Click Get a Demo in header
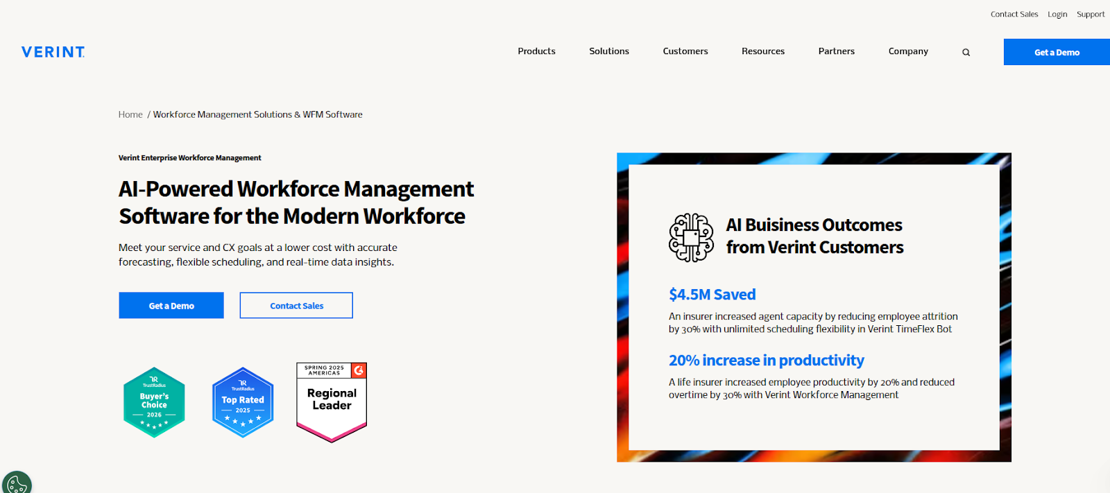Screen dimensions: 1110x493 1057,52
